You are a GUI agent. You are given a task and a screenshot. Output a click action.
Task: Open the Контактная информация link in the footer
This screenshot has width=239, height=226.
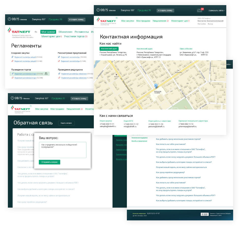click(x=139, y=213)
